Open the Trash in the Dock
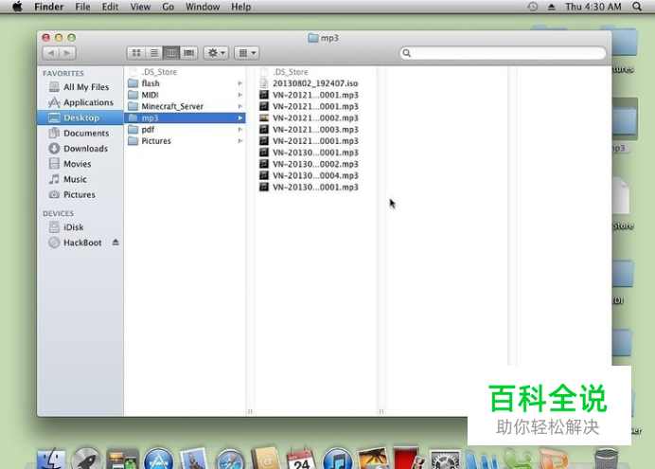 (x=606, y=459)
